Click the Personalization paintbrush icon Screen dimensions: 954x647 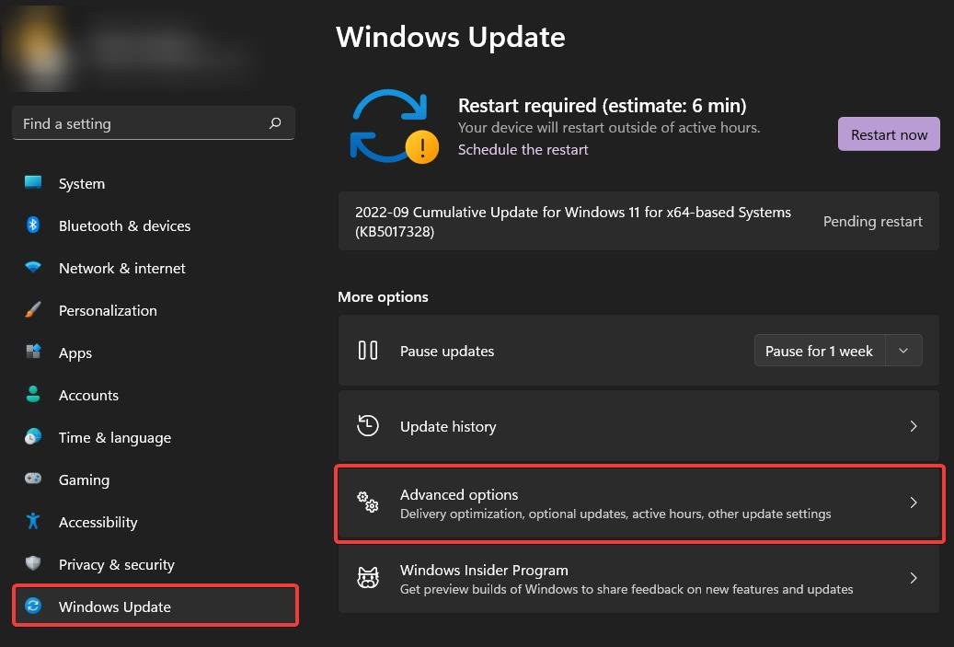33,309
